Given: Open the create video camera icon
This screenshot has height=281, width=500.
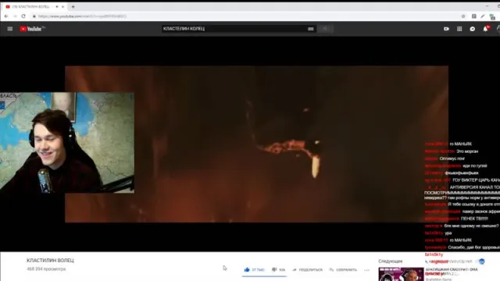Looking at the screenshot, I should pos(446,29).
